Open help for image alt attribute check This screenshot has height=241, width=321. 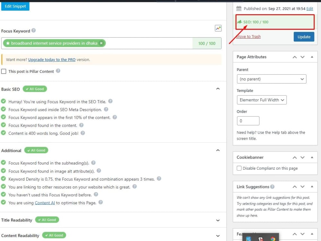(99, 171)
